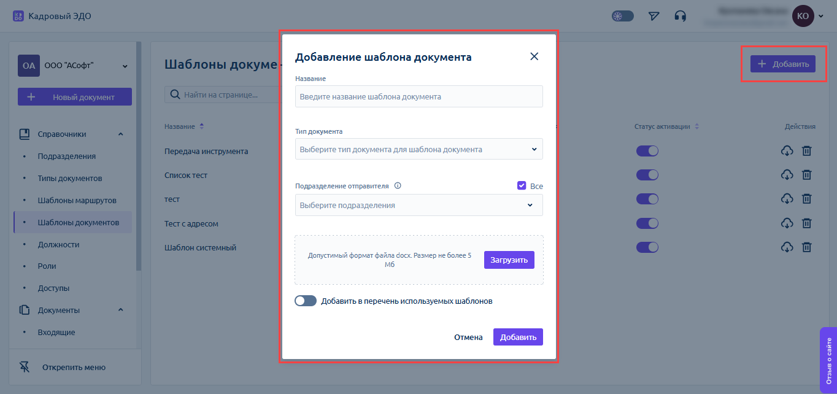Image resolution: width=837 pixels, height=394 pixels.
Task: Expand the Выберите подразделения dropdown
Action: coord(418,205)
